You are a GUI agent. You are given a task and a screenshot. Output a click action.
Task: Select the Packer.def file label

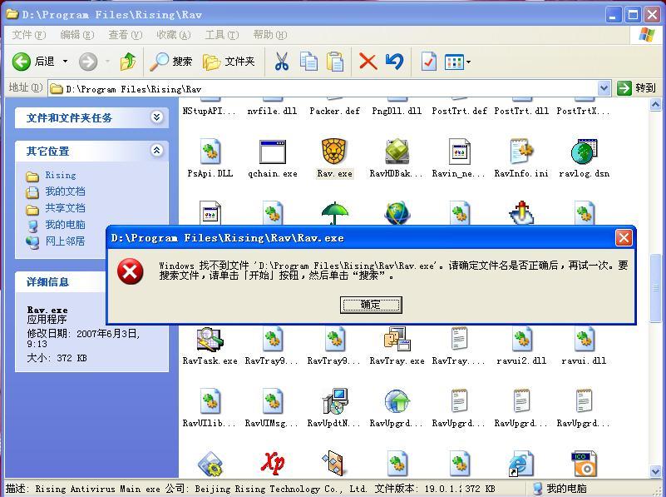pos(334,111)
